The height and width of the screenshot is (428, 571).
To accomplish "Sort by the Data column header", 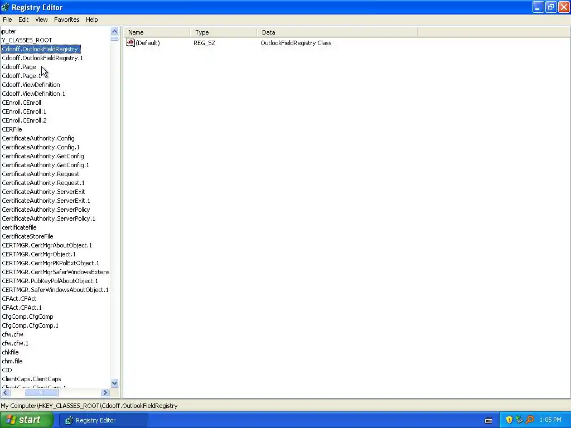I will [337, 32].
